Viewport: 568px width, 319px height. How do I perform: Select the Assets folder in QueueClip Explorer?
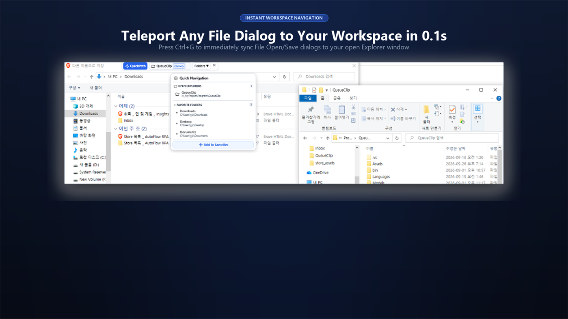(374, 164)
